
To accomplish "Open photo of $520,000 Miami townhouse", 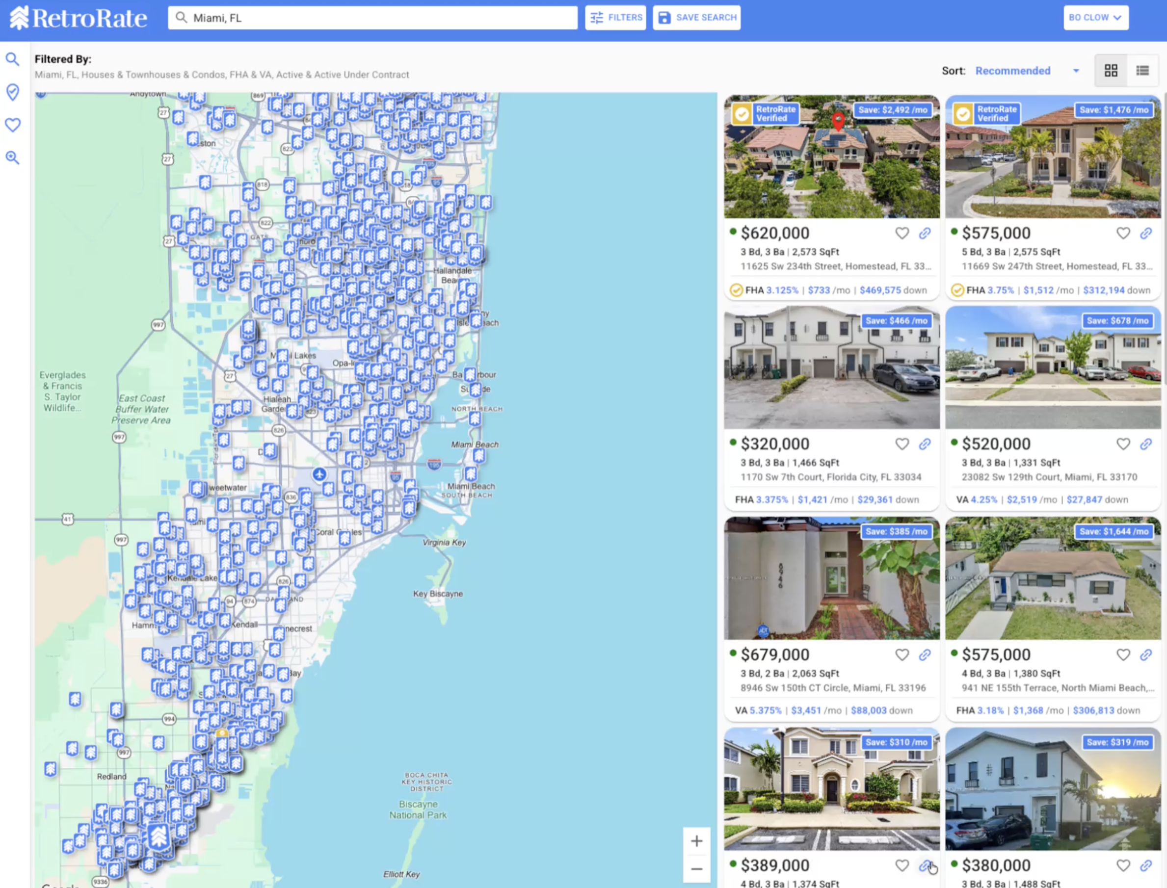I will point(1053,367).
